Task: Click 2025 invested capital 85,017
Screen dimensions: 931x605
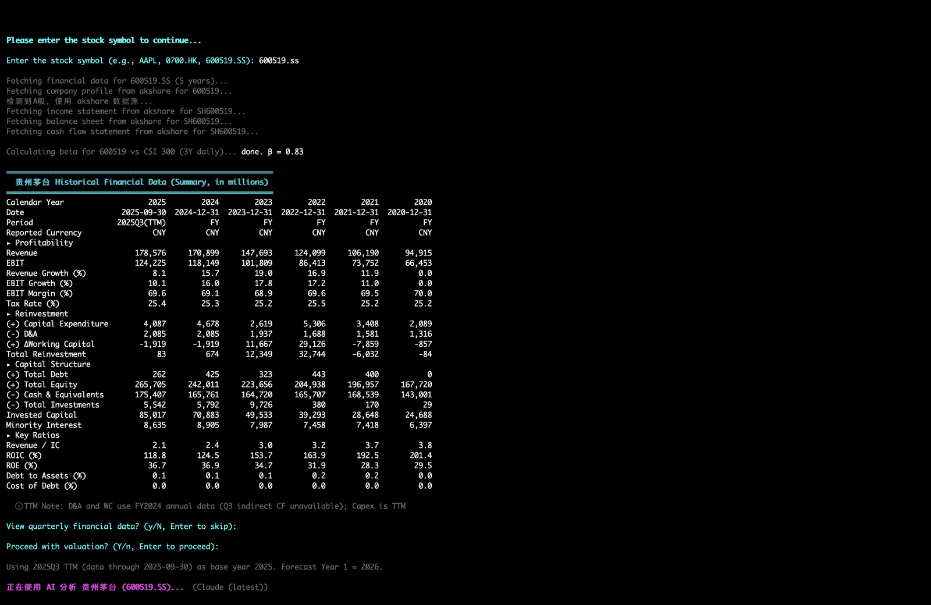Action: click(x=152, y=415)
